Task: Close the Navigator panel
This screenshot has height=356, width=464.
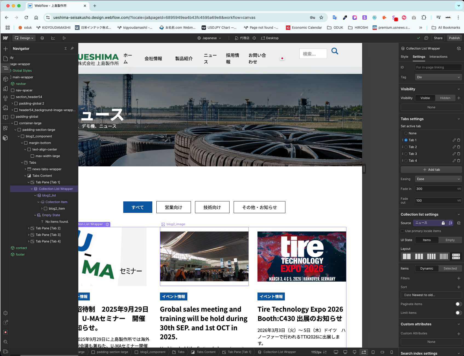Action: coord(65,48)
